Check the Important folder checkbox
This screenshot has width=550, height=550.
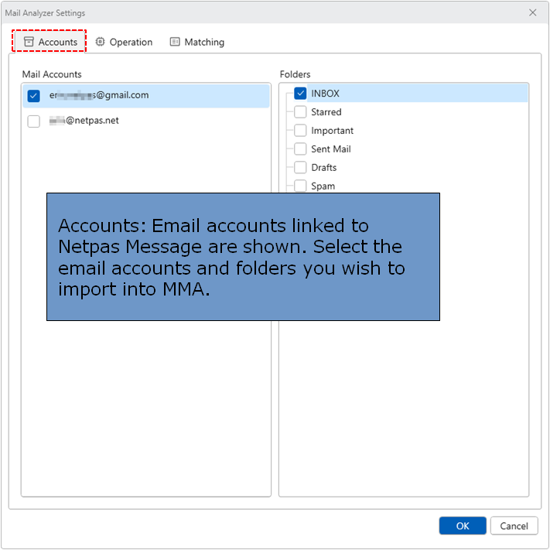(x=300, y=131)
